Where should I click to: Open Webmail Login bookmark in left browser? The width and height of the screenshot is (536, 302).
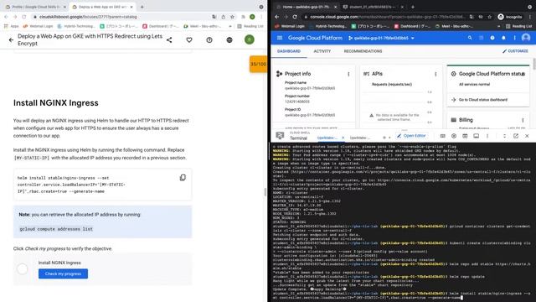point(39,26)
